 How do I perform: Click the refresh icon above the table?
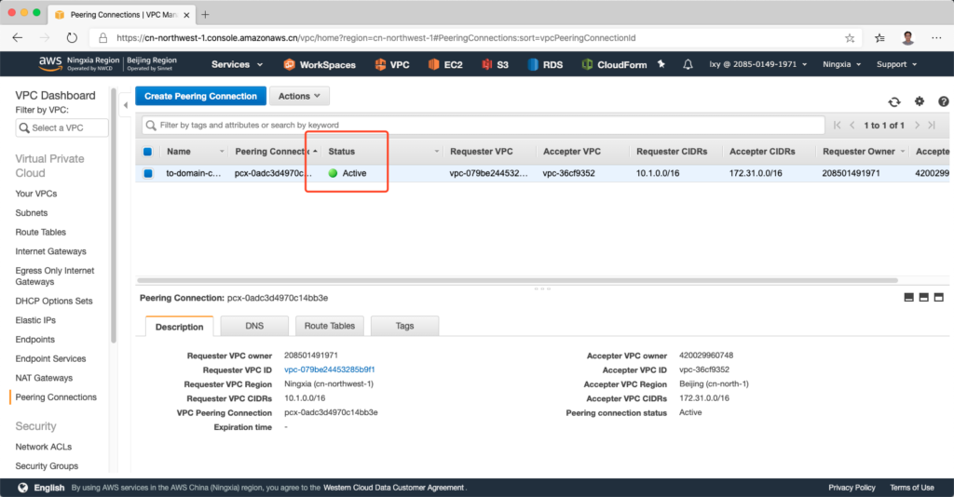tap(894, 101)
